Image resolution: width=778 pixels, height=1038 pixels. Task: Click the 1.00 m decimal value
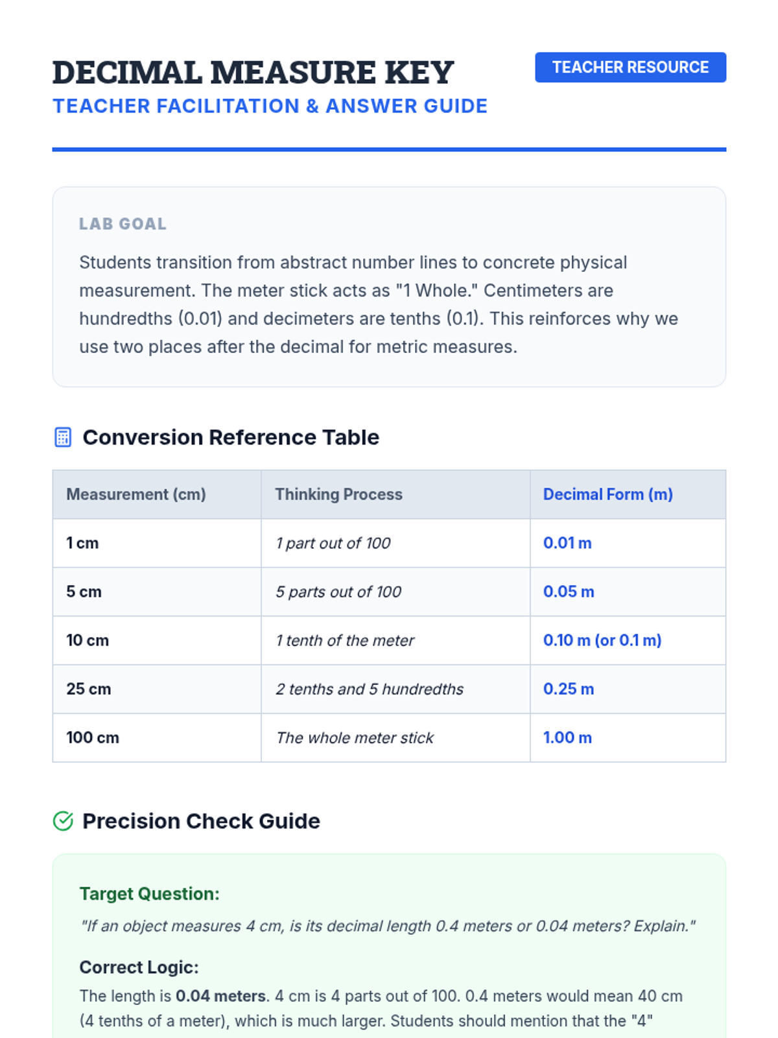(567, 738)
